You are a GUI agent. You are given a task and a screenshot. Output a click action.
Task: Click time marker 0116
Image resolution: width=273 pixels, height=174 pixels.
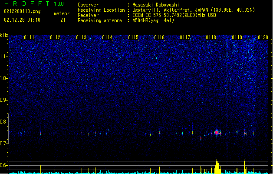coord(159,37)
